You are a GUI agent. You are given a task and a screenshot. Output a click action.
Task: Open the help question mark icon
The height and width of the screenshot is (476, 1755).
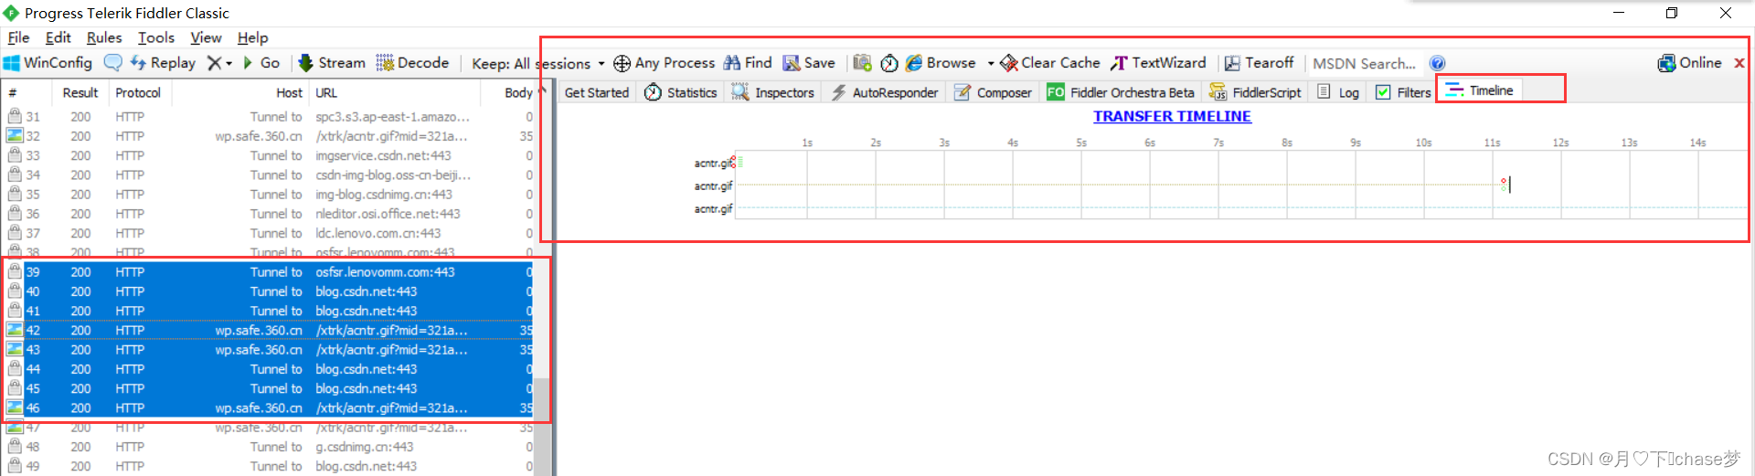(1438, 63)
